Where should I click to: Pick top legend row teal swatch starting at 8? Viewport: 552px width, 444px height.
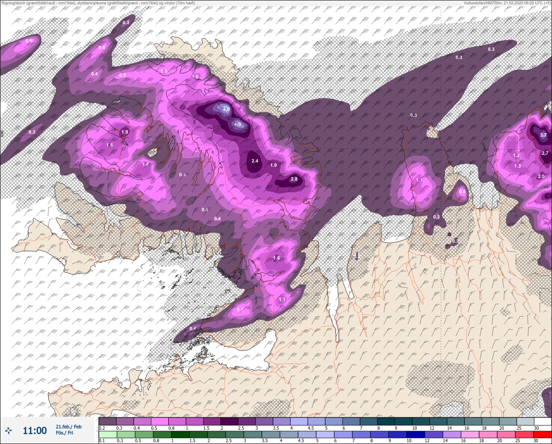386,421
